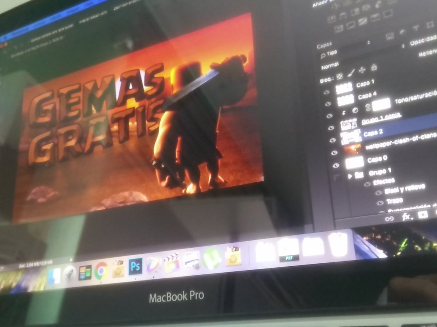
Task: Toggle the Bisel y relieve effect eye
Action: [x=378, y=193]
